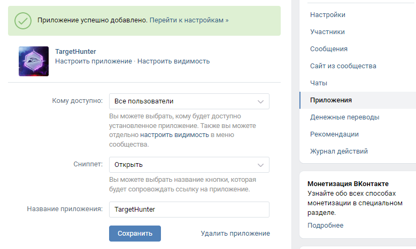Click the green success checkmark icon

tap(23, 21)
